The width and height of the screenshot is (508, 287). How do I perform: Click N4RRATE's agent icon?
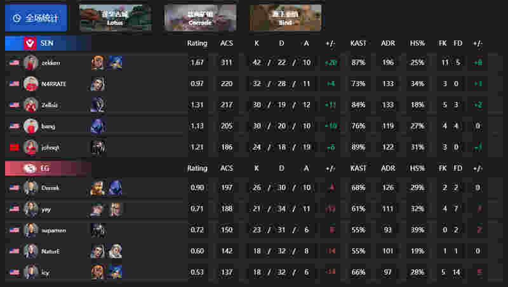pyautogui.click(x=98, y=84)
